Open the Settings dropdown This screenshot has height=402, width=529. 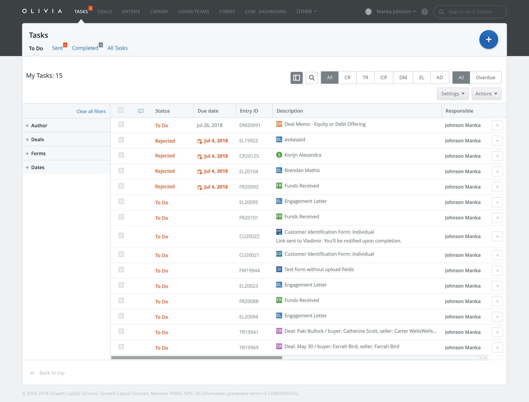pyautogui.click(x=453, y=94)
